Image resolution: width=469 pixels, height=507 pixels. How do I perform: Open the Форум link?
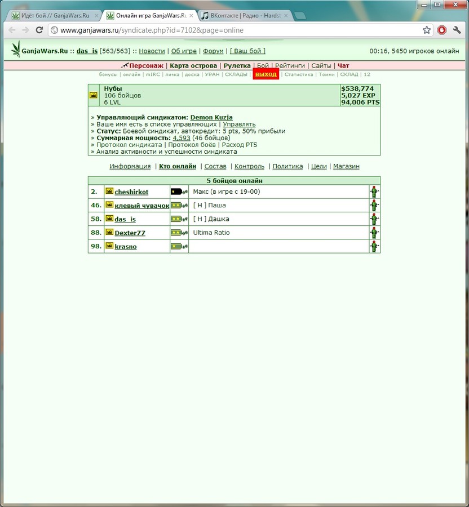coord(213,51)
